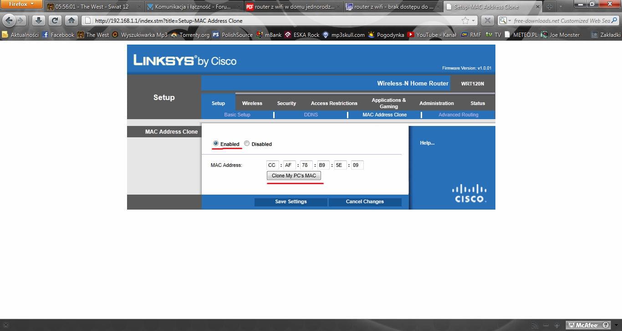
Task: Open the Access Restrictions tab
Action: 334,103
